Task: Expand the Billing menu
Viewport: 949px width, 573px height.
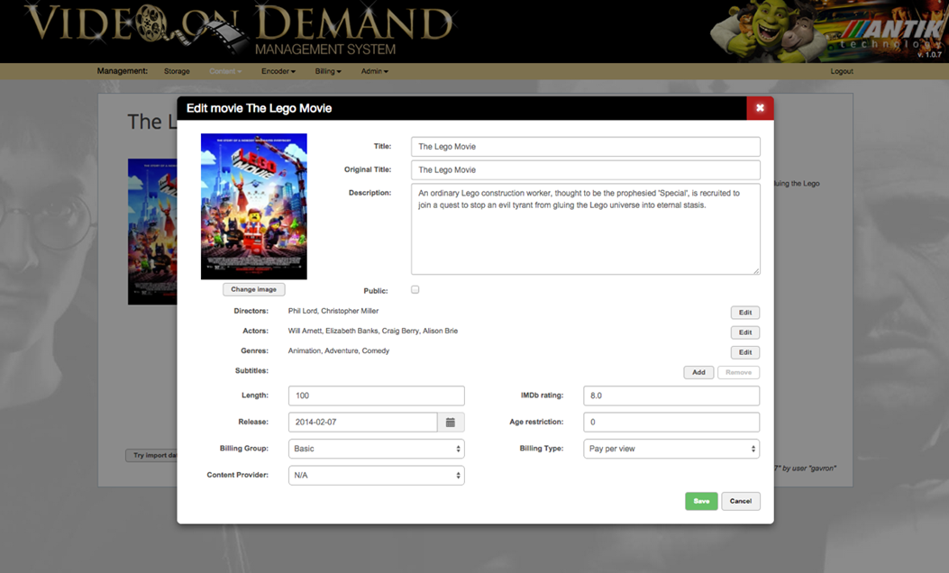Action: (328, 71)
